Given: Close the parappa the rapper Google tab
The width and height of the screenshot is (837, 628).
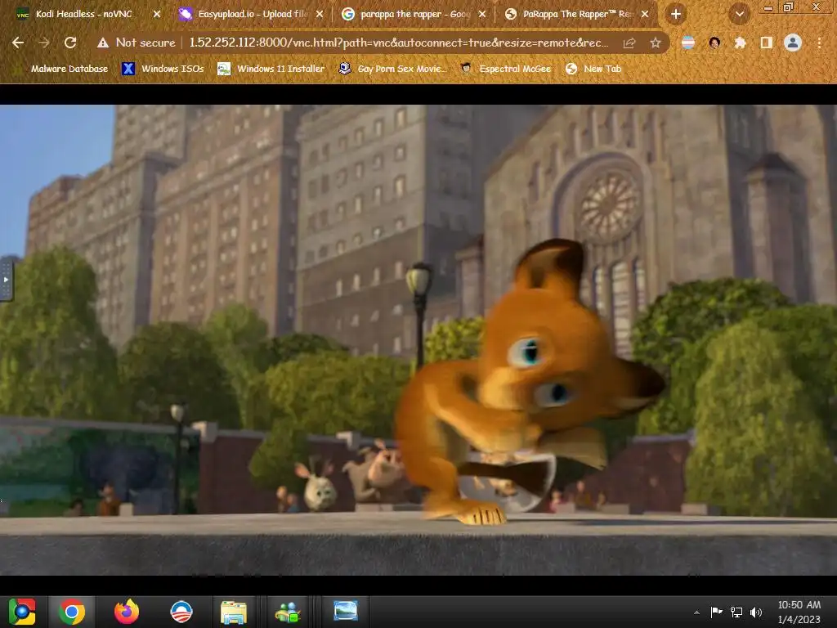Looking at the screenshot, I should tap(482, 14).
